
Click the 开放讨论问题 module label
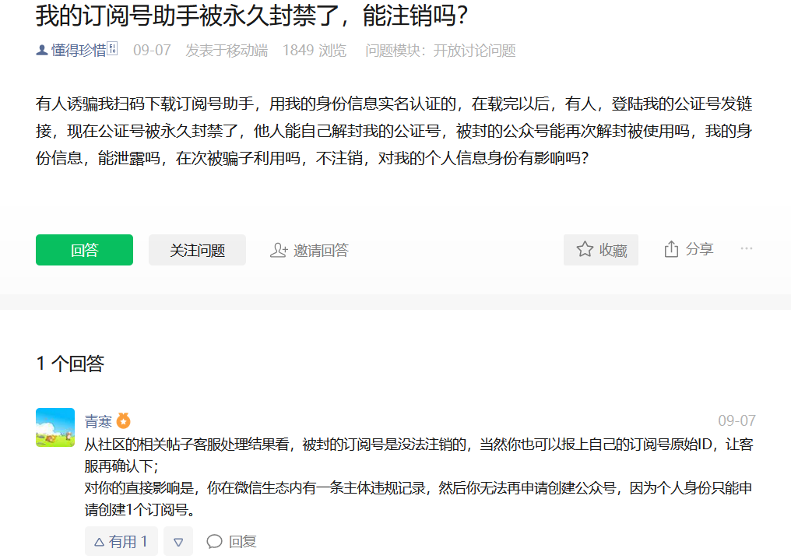(x=474, y=51)
